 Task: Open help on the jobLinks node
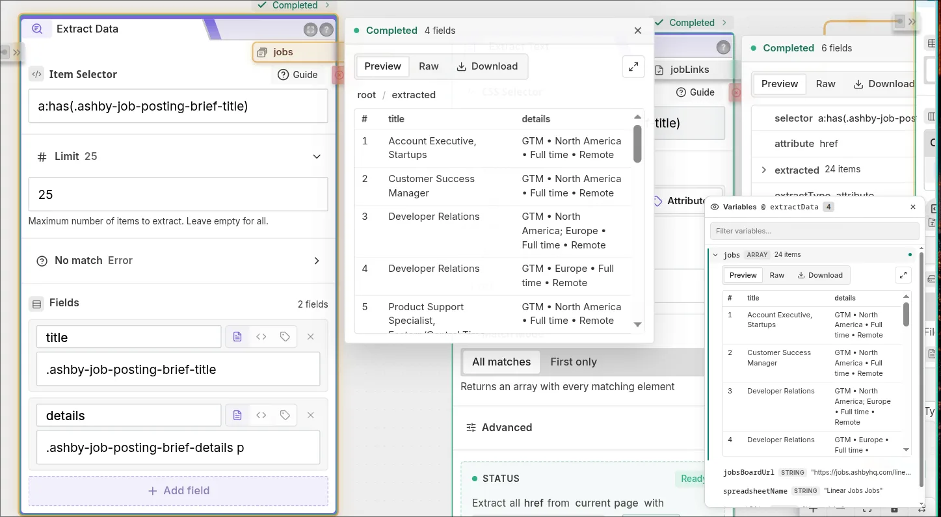tap(723, 48)
